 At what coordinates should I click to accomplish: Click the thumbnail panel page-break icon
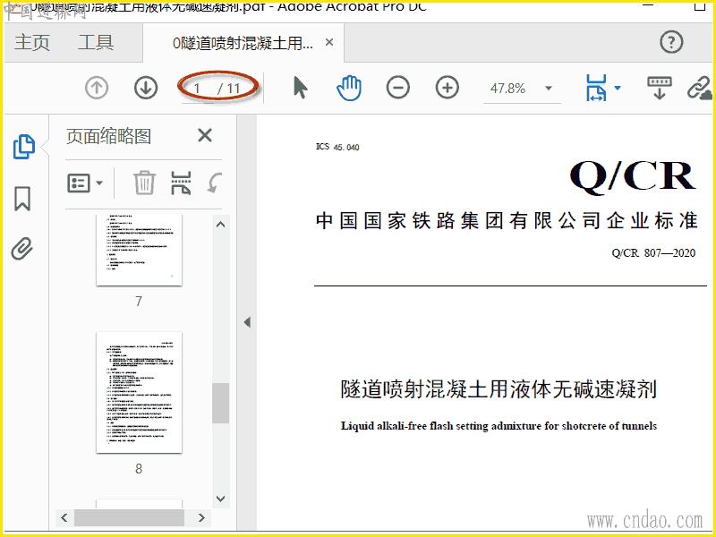pos(181,183)
